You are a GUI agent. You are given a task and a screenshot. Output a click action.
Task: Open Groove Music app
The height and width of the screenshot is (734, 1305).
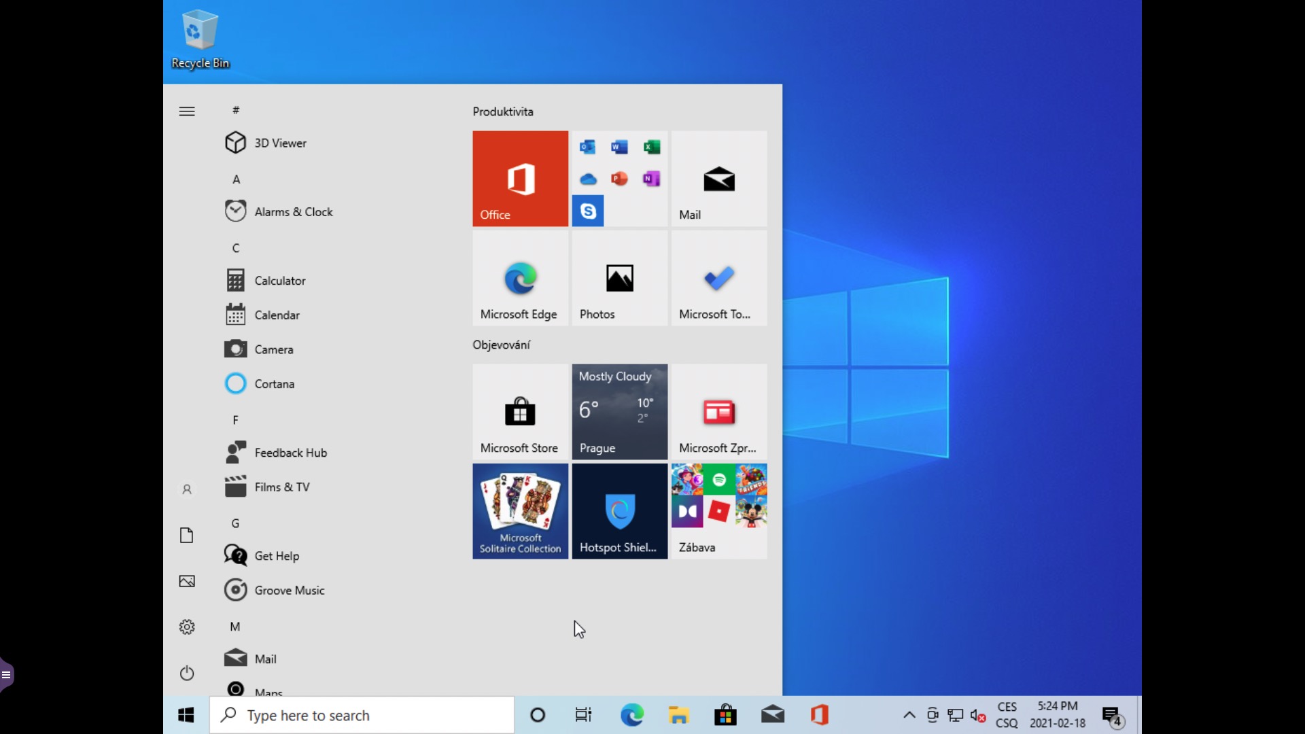coord(289,591)
